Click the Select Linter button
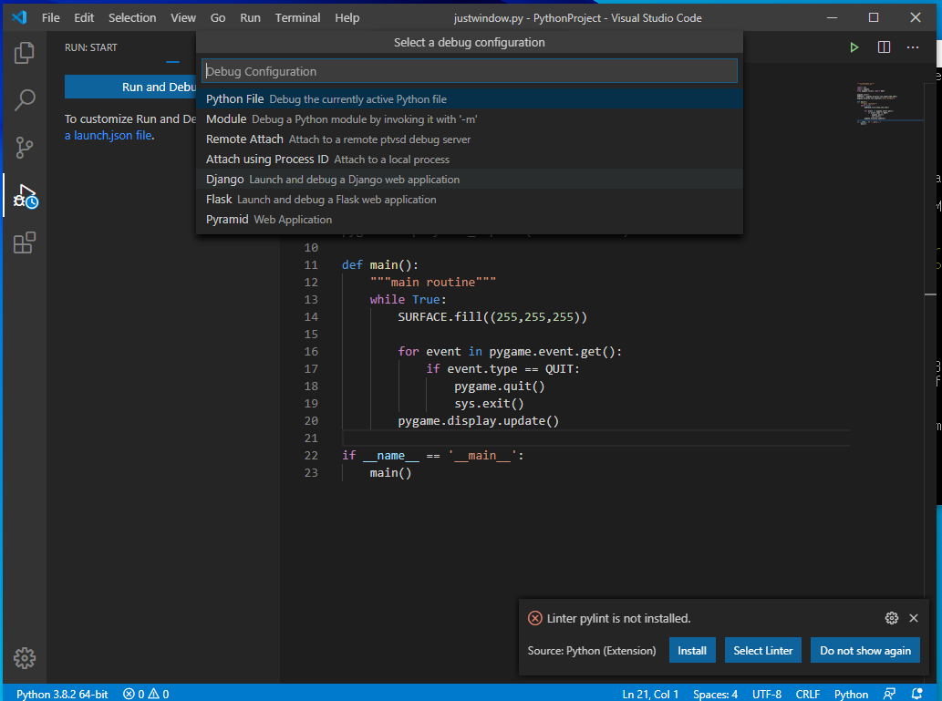This screenshot has width=942, height=701. (x=763, y=651)
